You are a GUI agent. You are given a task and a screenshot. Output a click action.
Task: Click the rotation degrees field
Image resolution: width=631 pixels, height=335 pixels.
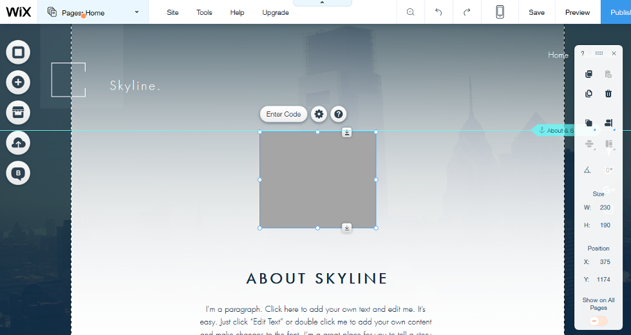(x=609, y=170)
